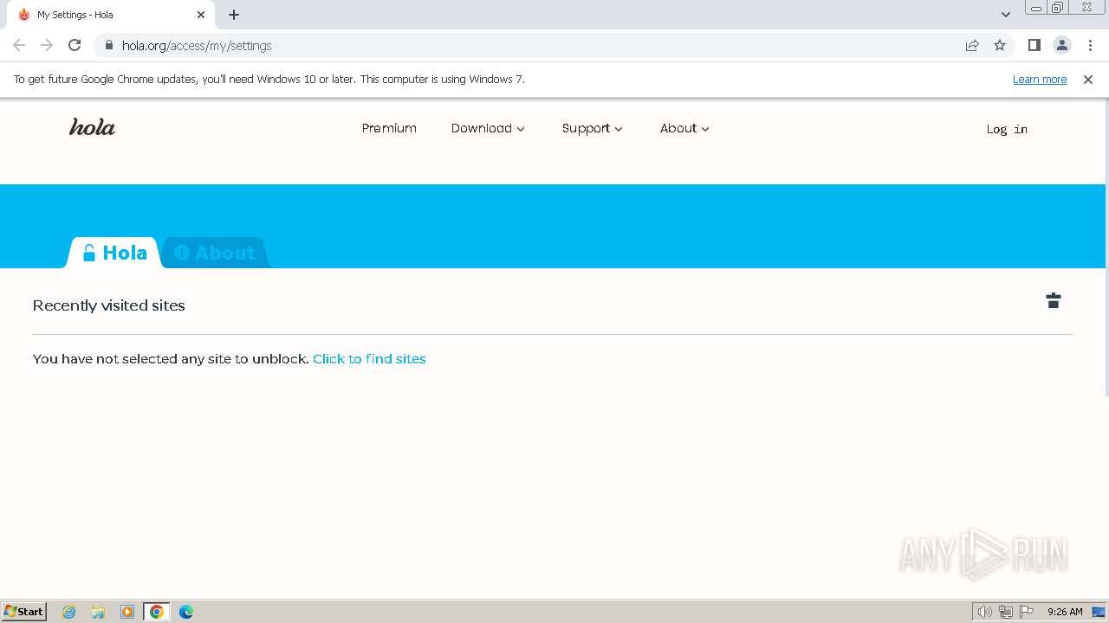Open the Chrome profile menu
Screen dimensions: 1109x623
point(1062,45)
